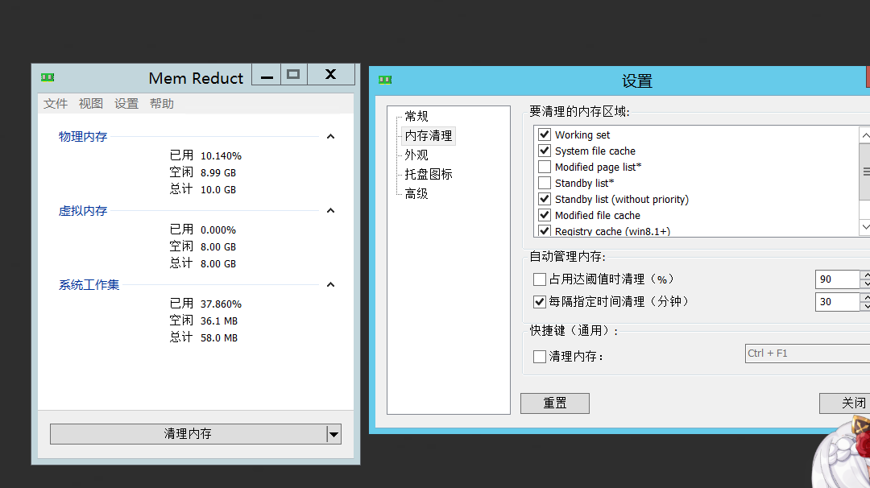Click system working set used 37.860%
Image resolution: width=870 pixels, height=488 pixels.
(221, 304)
